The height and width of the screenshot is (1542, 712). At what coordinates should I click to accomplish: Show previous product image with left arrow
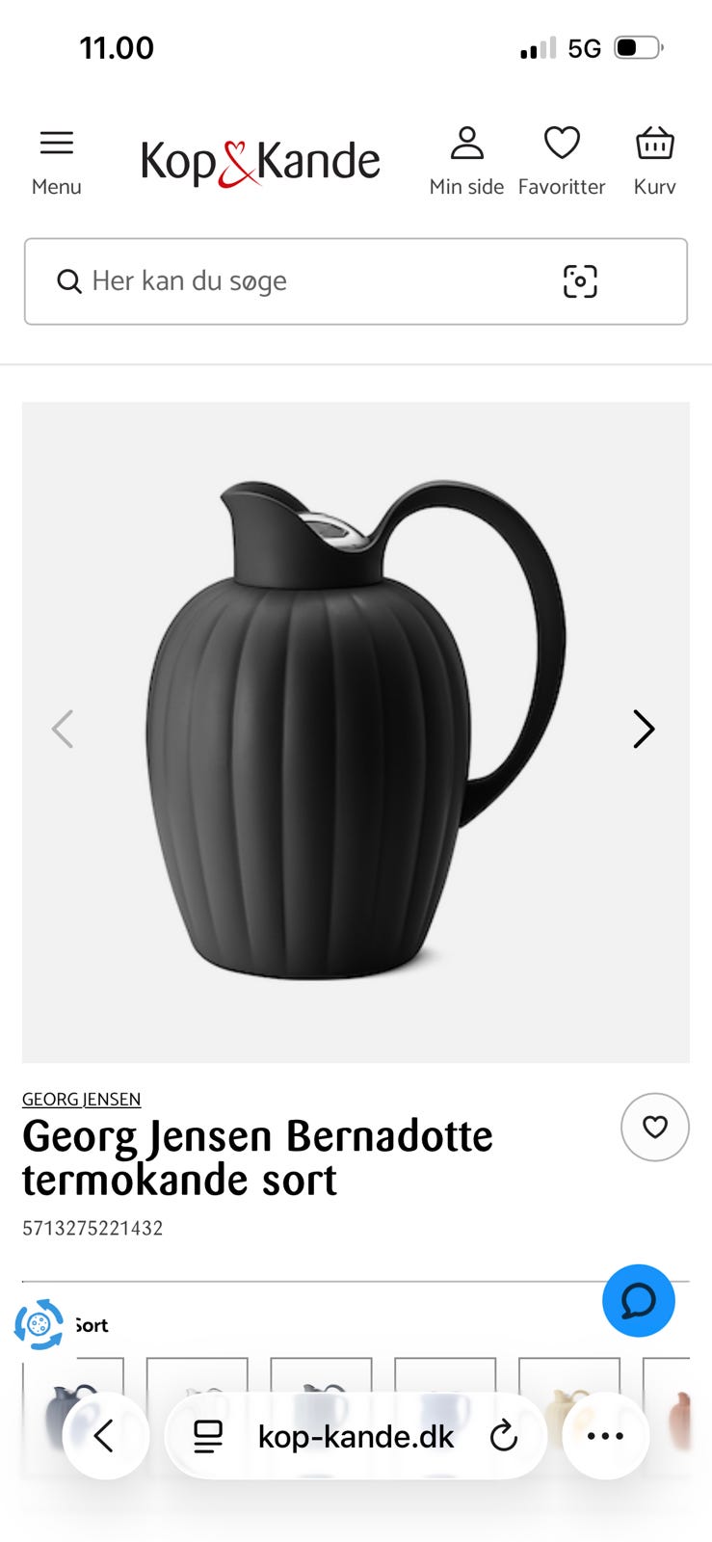(63, 730)
